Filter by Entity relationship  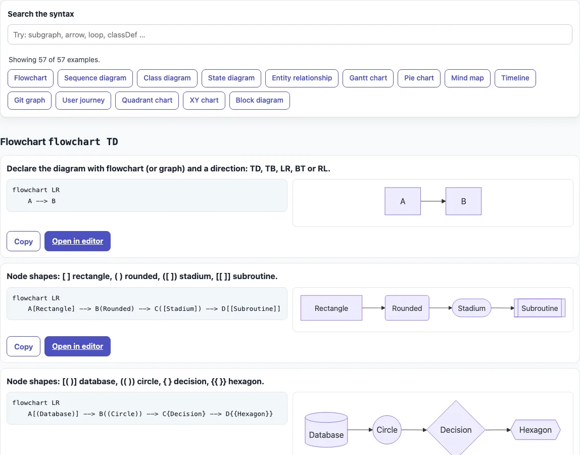click(x=302, y=78)
